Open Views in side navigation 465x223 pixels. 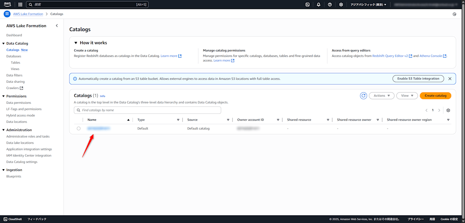(15, 69)
